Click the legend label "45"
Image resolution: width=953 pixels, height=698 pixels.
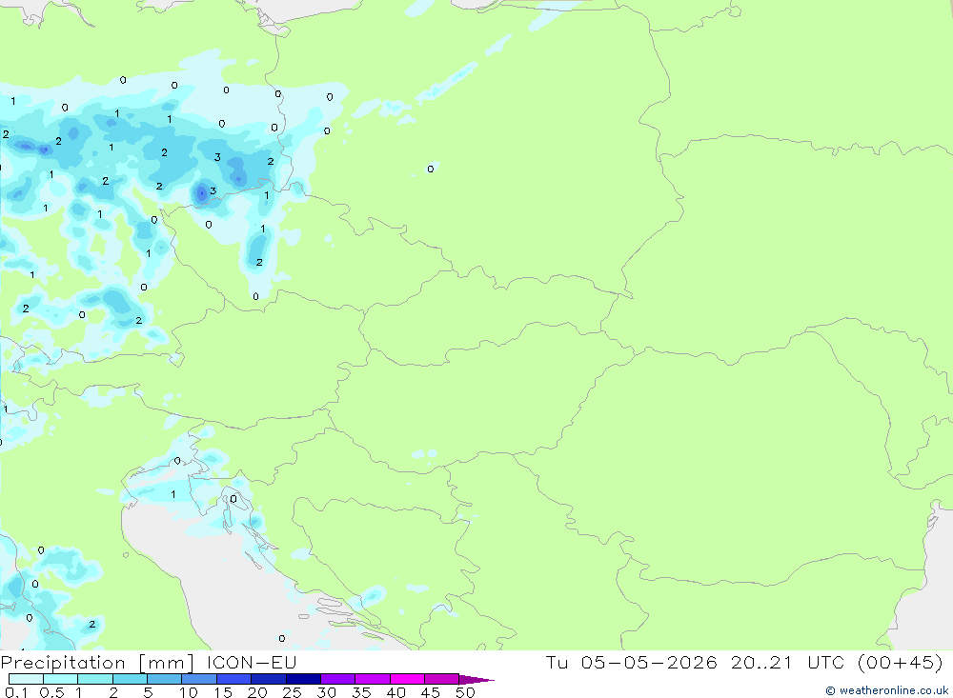431,692
